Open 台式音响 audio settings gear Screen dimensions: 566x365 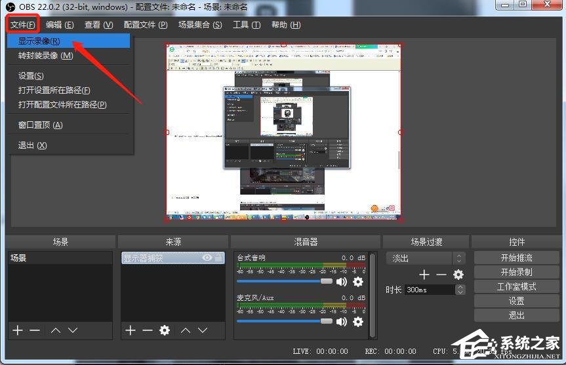point(357,282)
